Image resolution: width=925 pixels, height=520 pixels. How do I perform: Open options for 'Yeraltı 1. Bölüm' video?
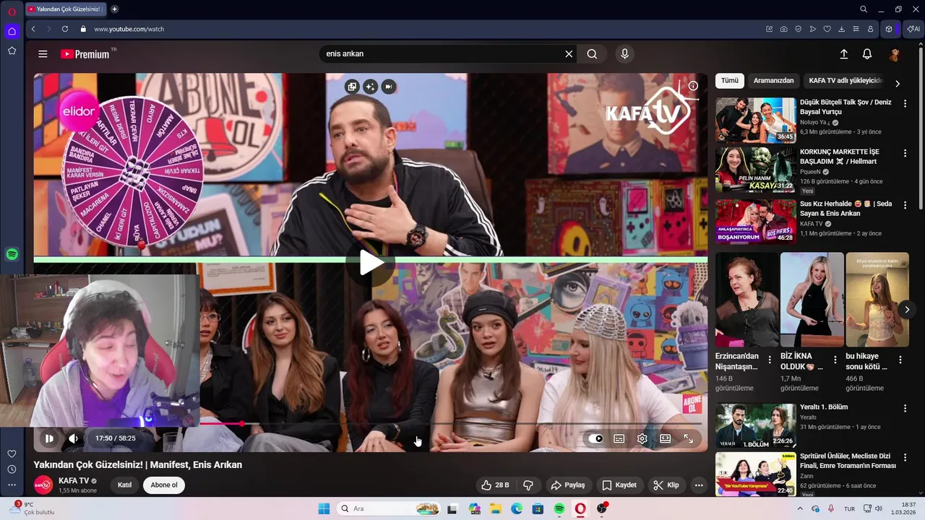tap(905, 409)
